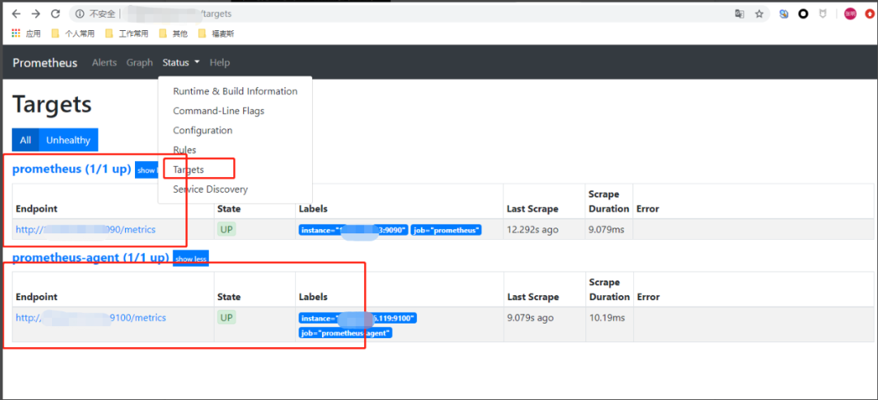878x400 pixels.
Task: Select Targets from Status menu
Action: click(x=235, y=169)
